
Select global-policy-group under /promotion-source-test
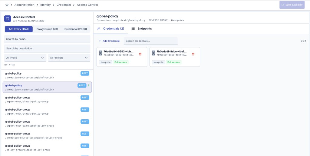coord(47,136)
